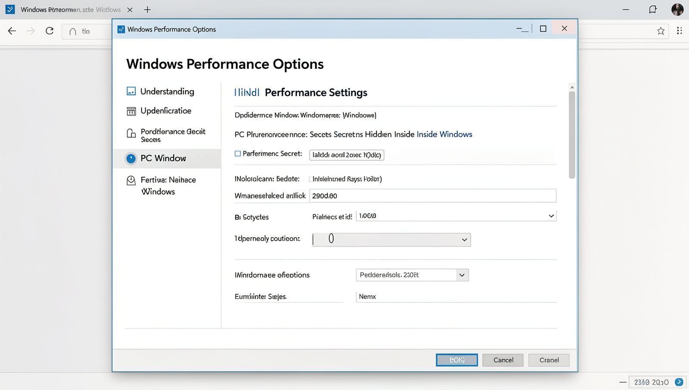Click the dialog title bar app icon
This screenshot has width=689, height=390.
[121, 29]
